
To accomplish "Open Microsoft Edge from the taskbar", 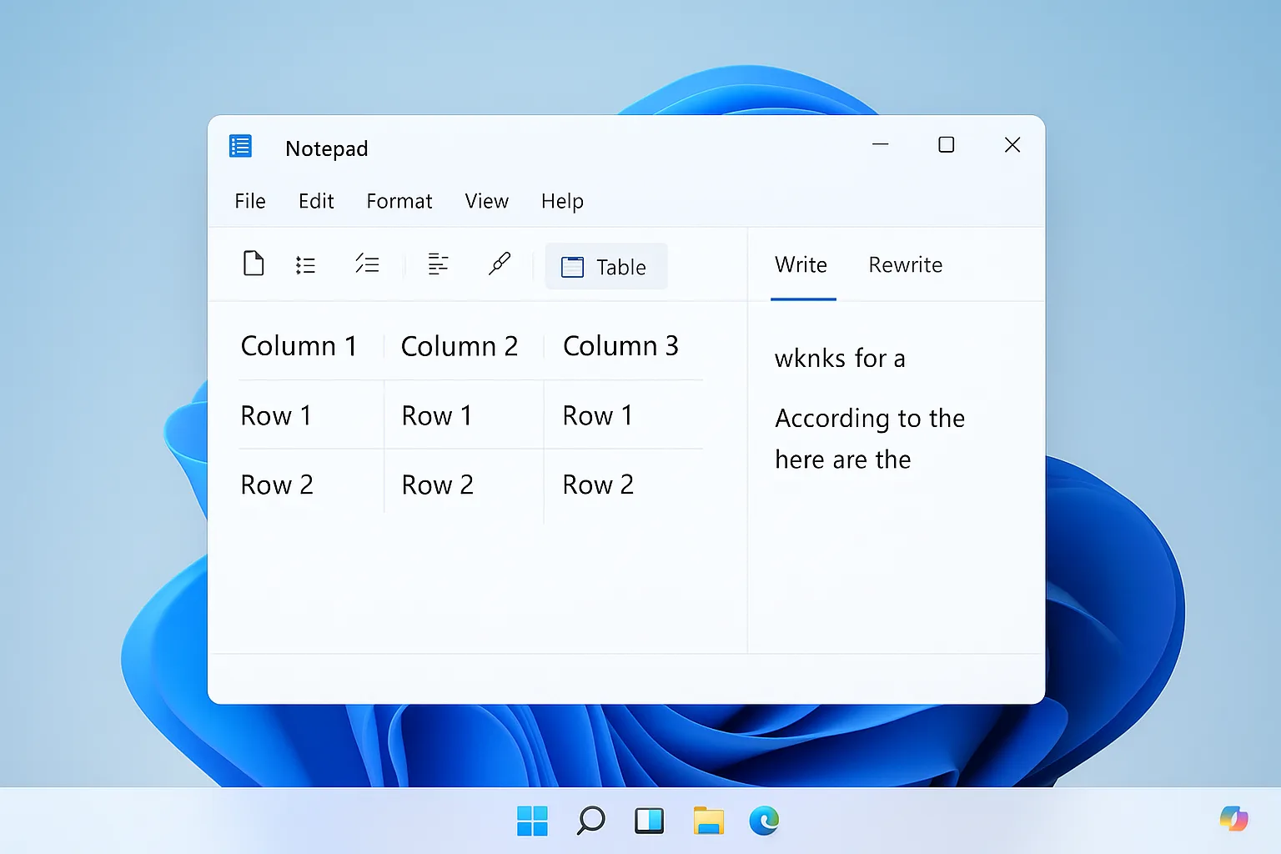I will tap(764, 821).
